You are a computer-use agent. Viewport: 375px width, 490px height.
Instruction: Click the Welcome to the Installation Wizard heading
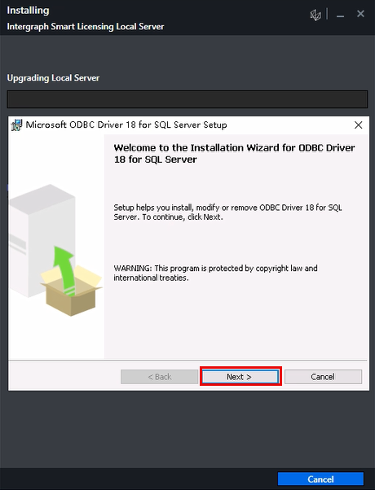[234, 154]
